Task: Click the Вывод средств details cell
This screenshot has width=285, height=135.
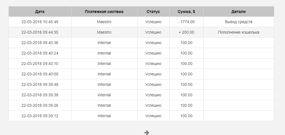Action: (238, 22)
